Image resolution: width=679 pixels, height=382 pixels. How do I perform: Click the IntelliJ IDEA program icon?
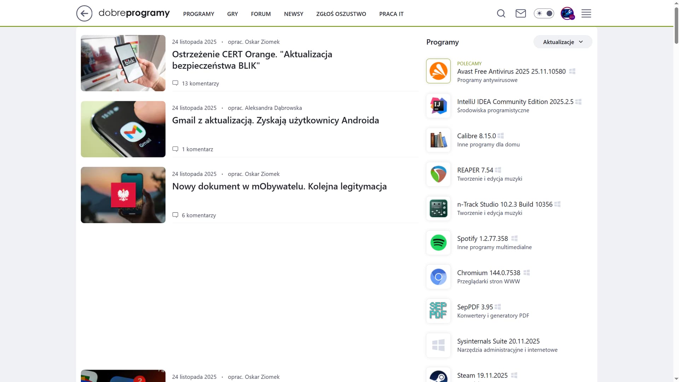(x=438, y=105)
